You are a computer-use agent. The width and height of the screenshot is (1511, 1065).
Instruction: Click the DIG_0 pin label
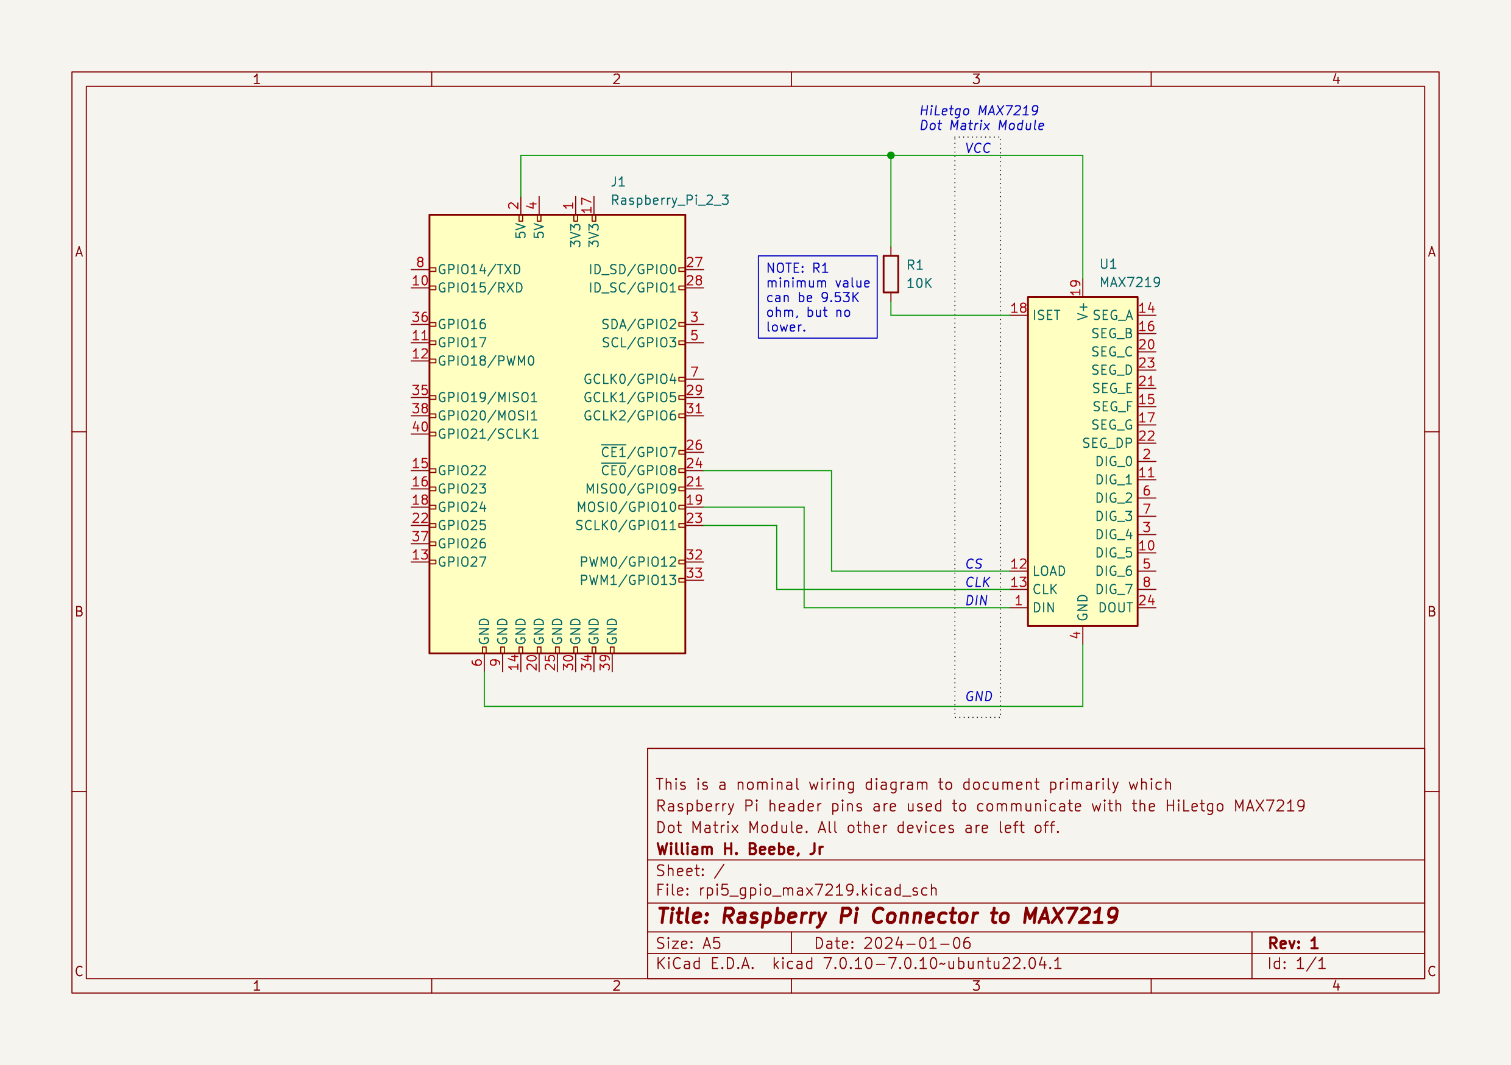point(1114,462)
